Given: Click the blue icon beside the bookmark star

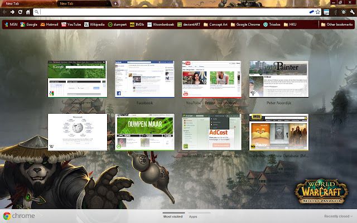Looking at the screenshot, I should pyautogui.click(x=311, y=12).
